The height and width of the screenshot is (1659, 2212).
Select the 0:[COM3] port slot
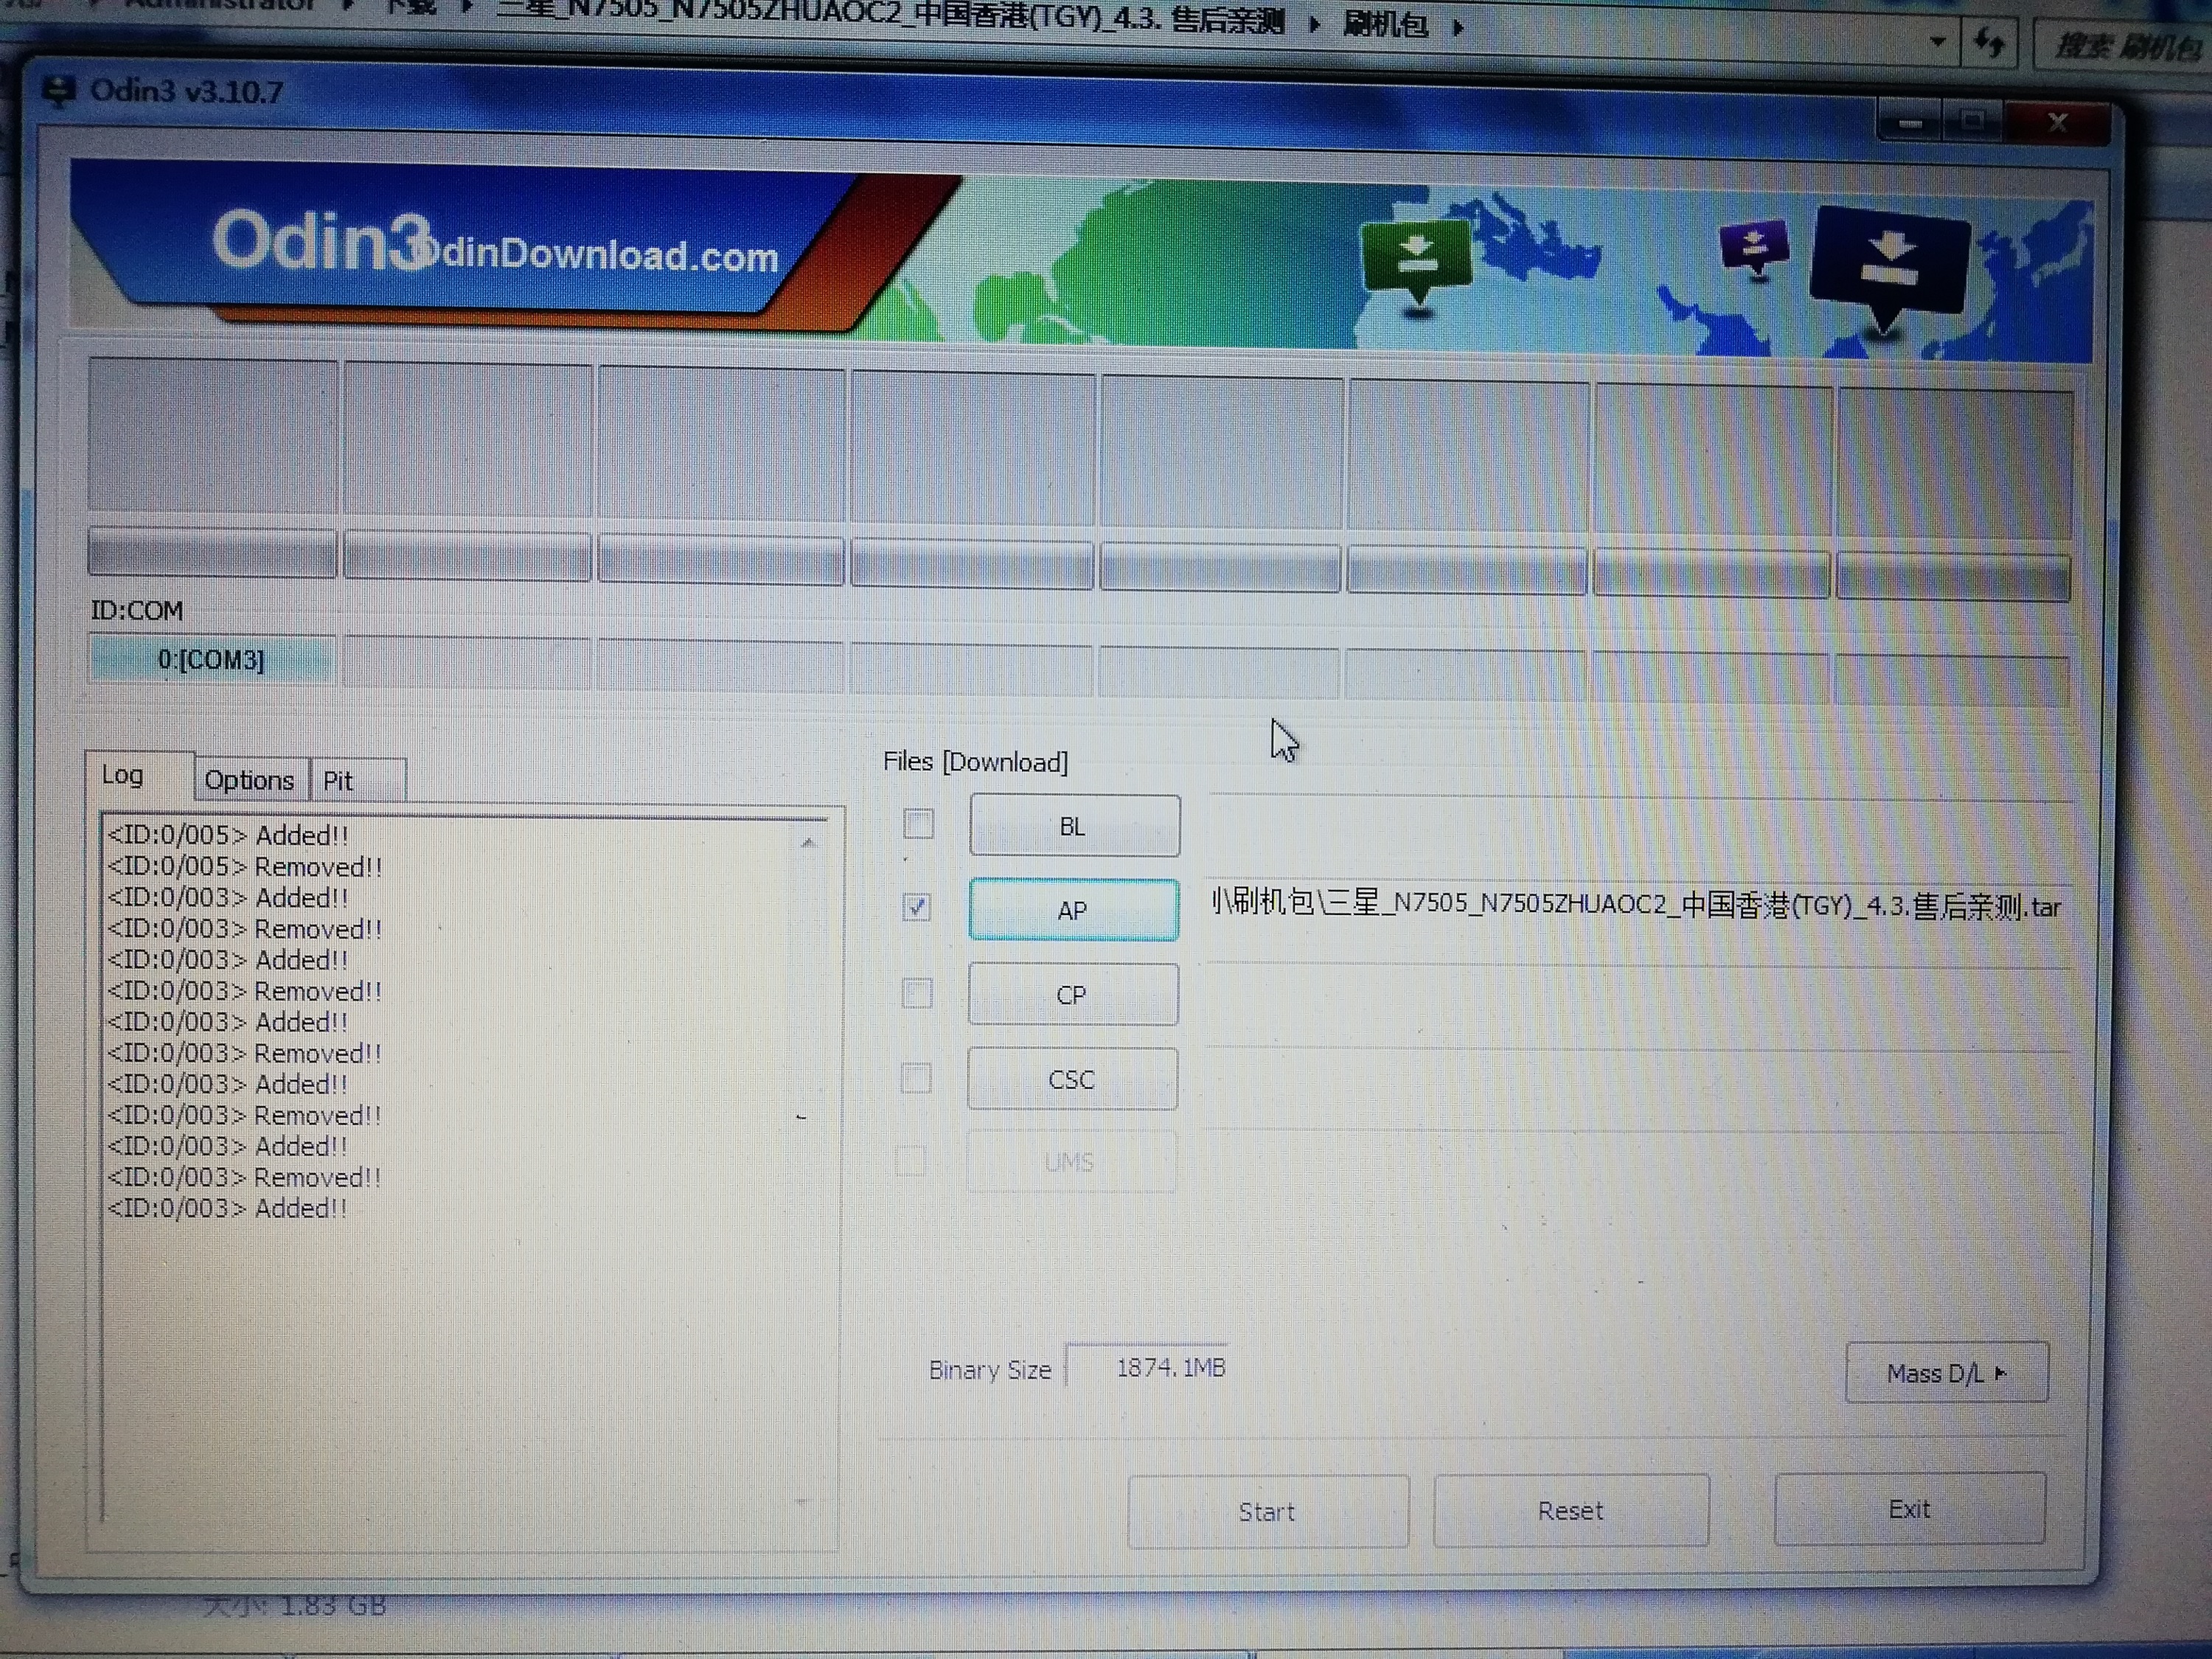click(211, 660)
